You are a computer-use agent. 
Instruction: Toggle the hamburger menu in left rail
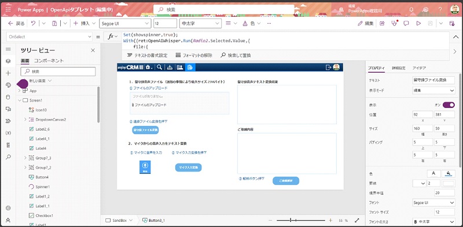pos(8,49)
